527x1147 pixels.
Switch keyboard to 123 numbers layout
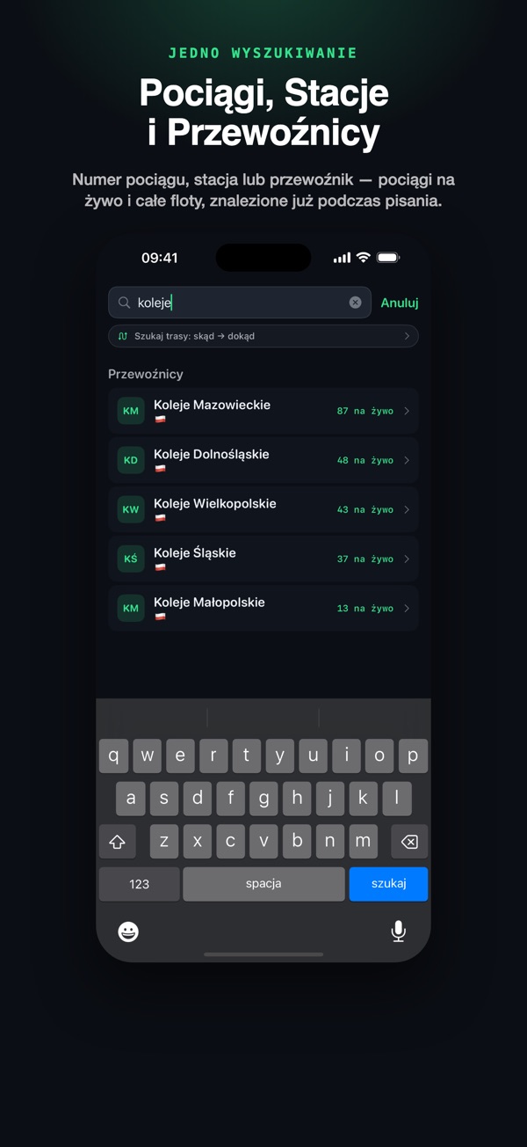pos(140,884)
